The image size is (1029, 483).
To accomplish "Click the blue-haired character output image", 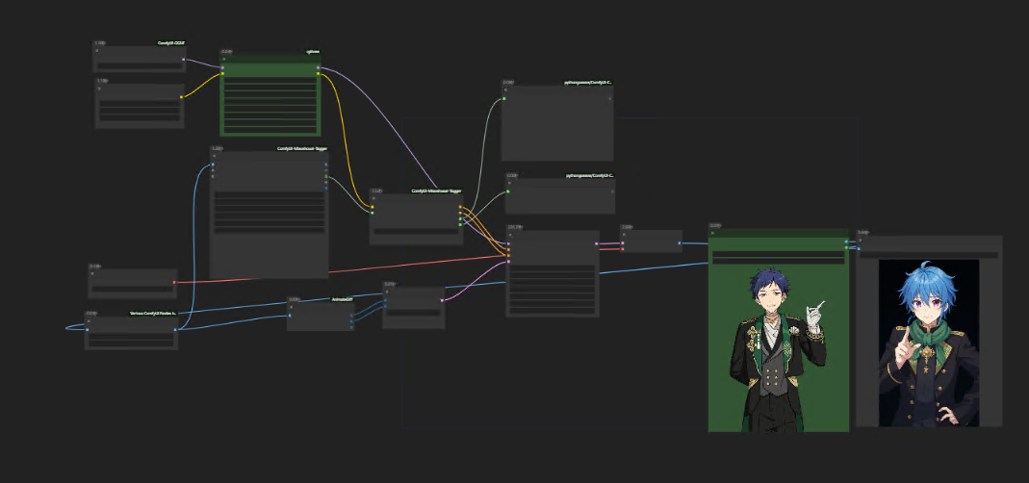I will (x=928, y=343).
